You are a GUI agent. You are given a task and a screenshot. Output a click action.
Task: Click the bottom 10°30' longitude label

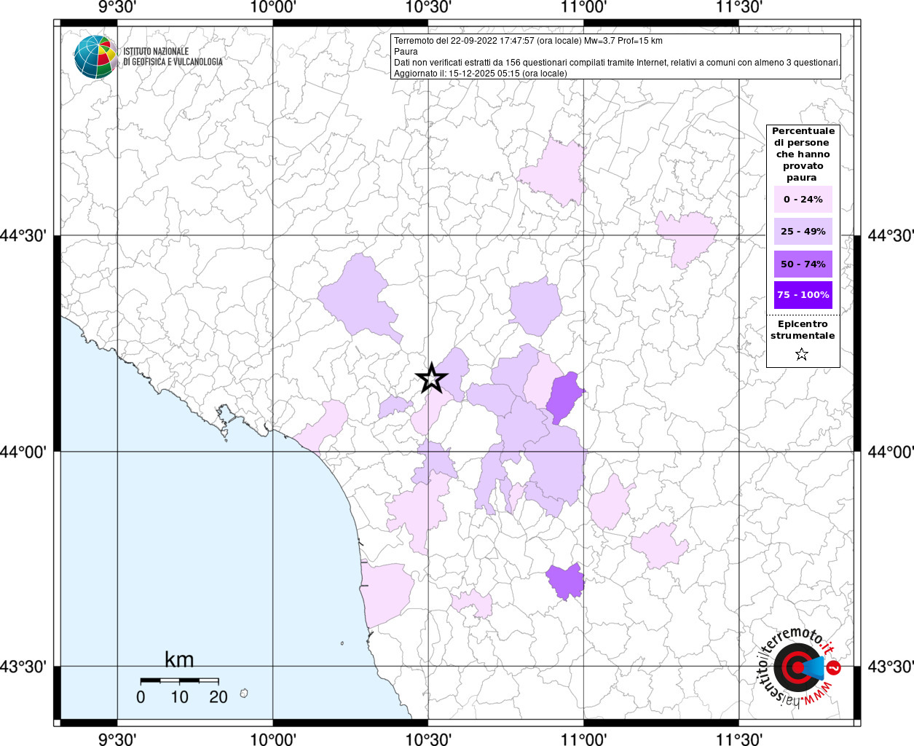[x=428, y=739]
